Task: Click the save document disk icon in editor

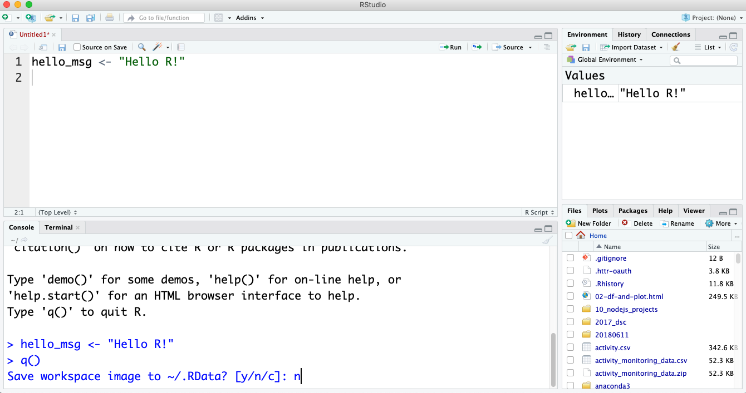Action: pyautogui.click(x=62, y=47)
